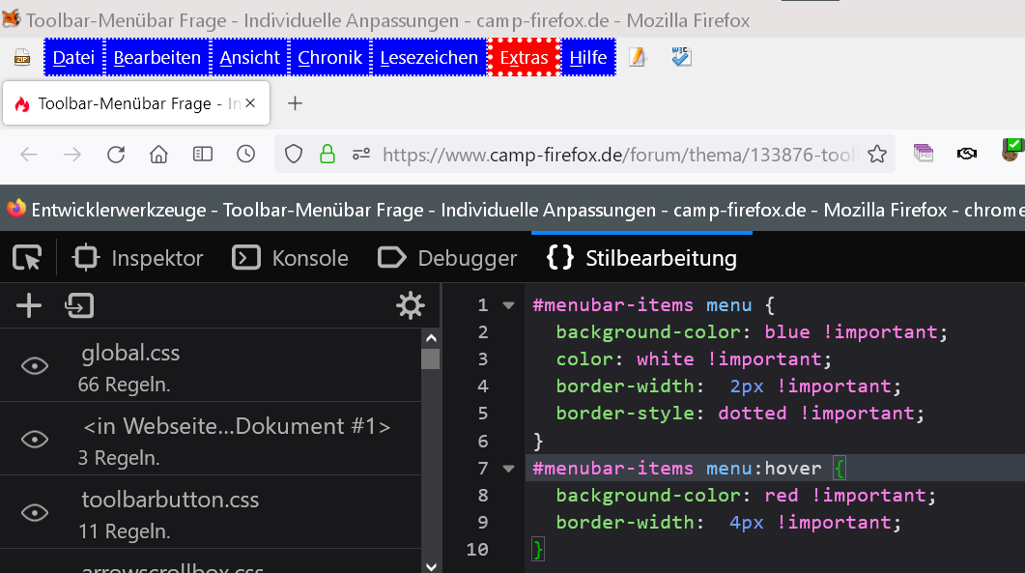Open the Datei menu

73,58
